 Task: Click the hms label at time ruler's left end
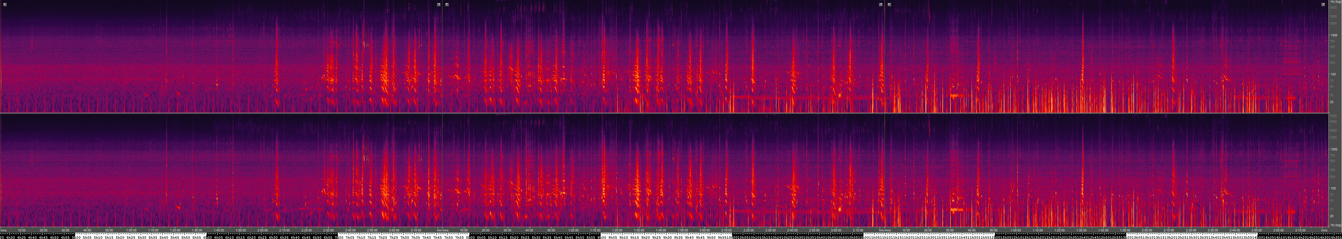[4, 230]
